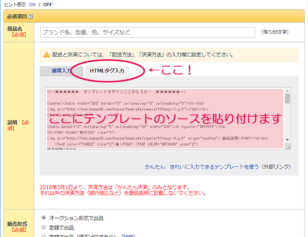Open the HTMLタグ入力 tab
Image resolution: width=308 pixels, height=237 pixels.
[107, 71]
